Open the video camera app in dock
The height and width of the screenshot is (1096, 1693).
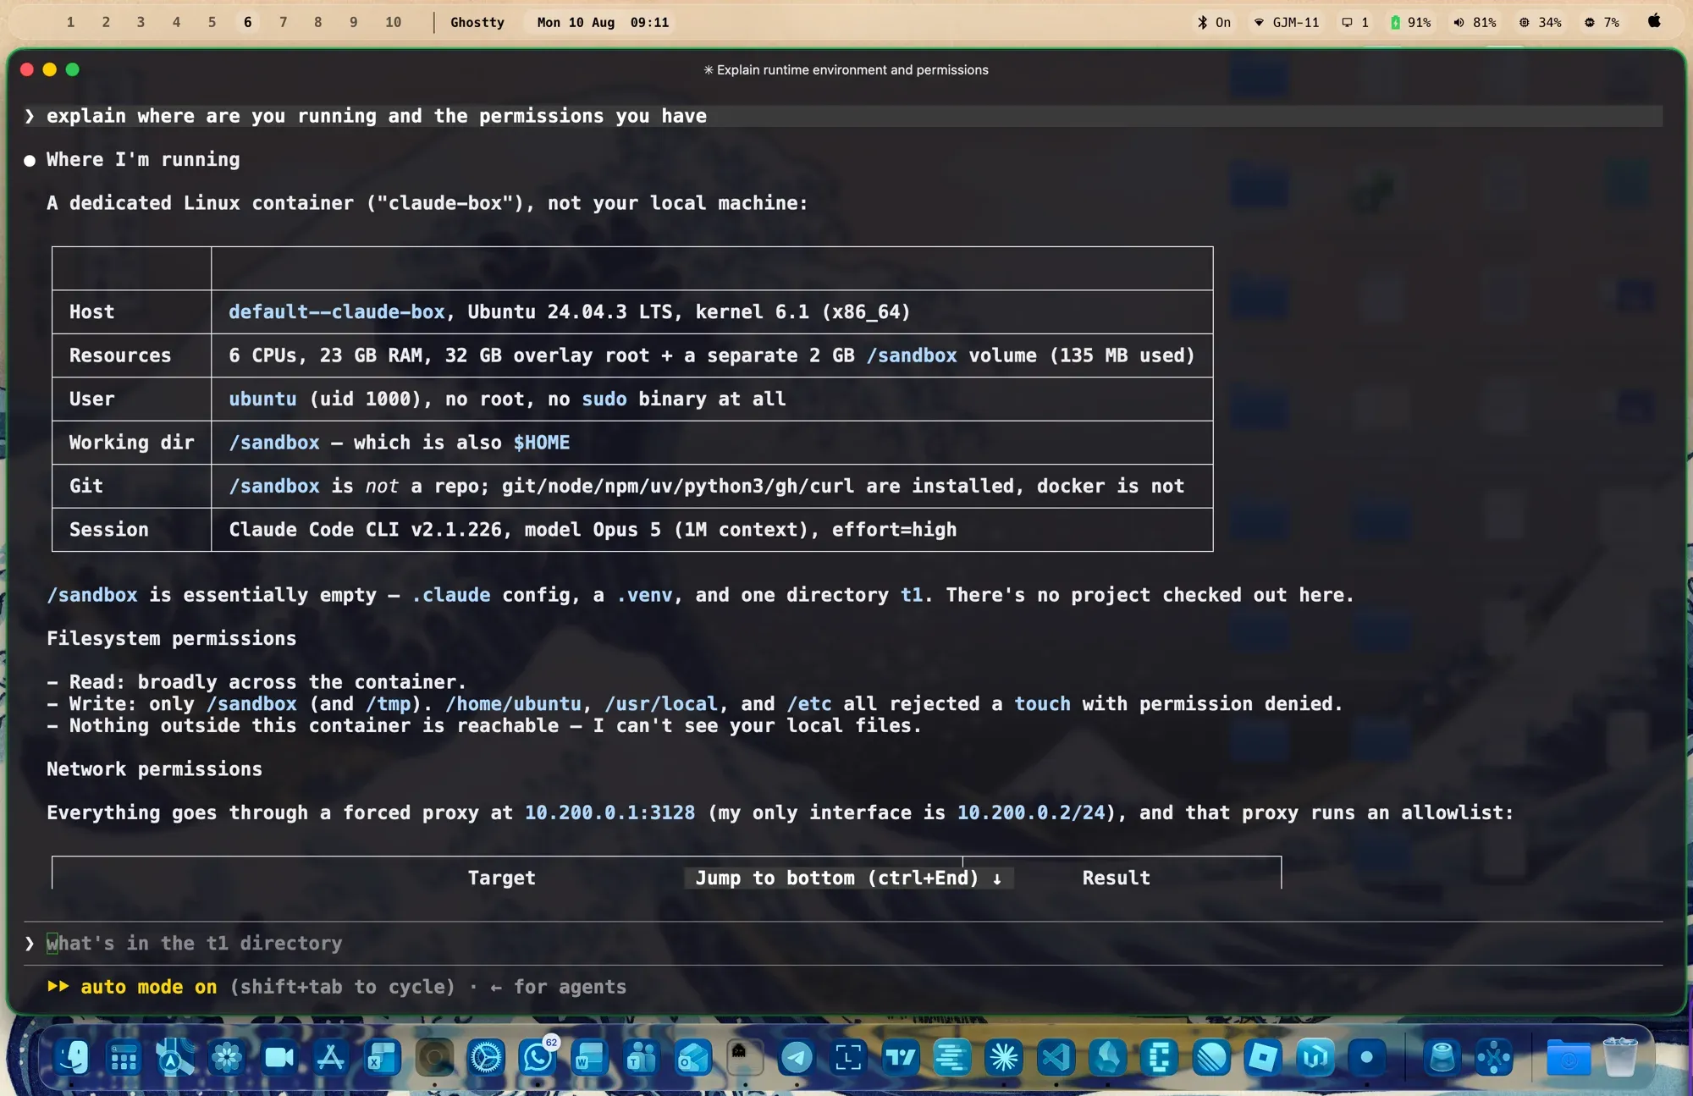pos(279,1057)
